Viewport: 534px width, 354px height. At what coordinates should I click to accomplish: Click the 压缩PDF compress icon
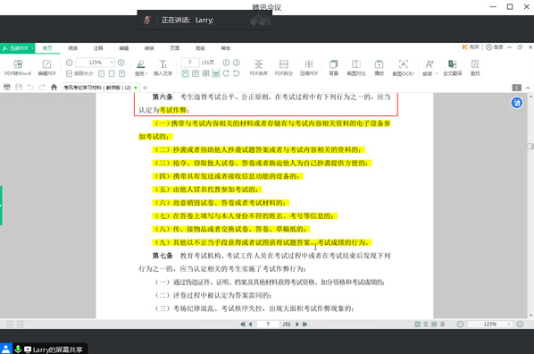coord(309,68)
